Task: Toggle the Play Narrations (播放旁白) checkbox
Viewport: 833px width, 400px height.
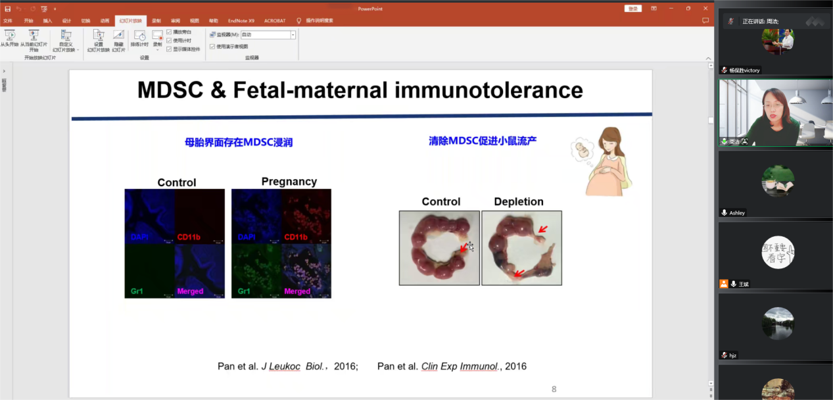Action: pos(169,32)
